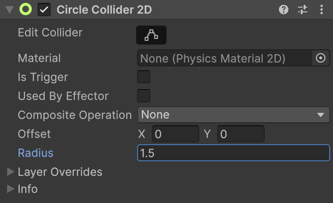This screenshot has width=333, height=203.
Task: Disable the Circle Collider 2D component checkbox
Action: [44, 9]
